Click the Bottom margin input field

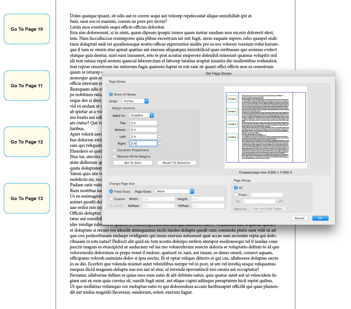tap(143, 130)
